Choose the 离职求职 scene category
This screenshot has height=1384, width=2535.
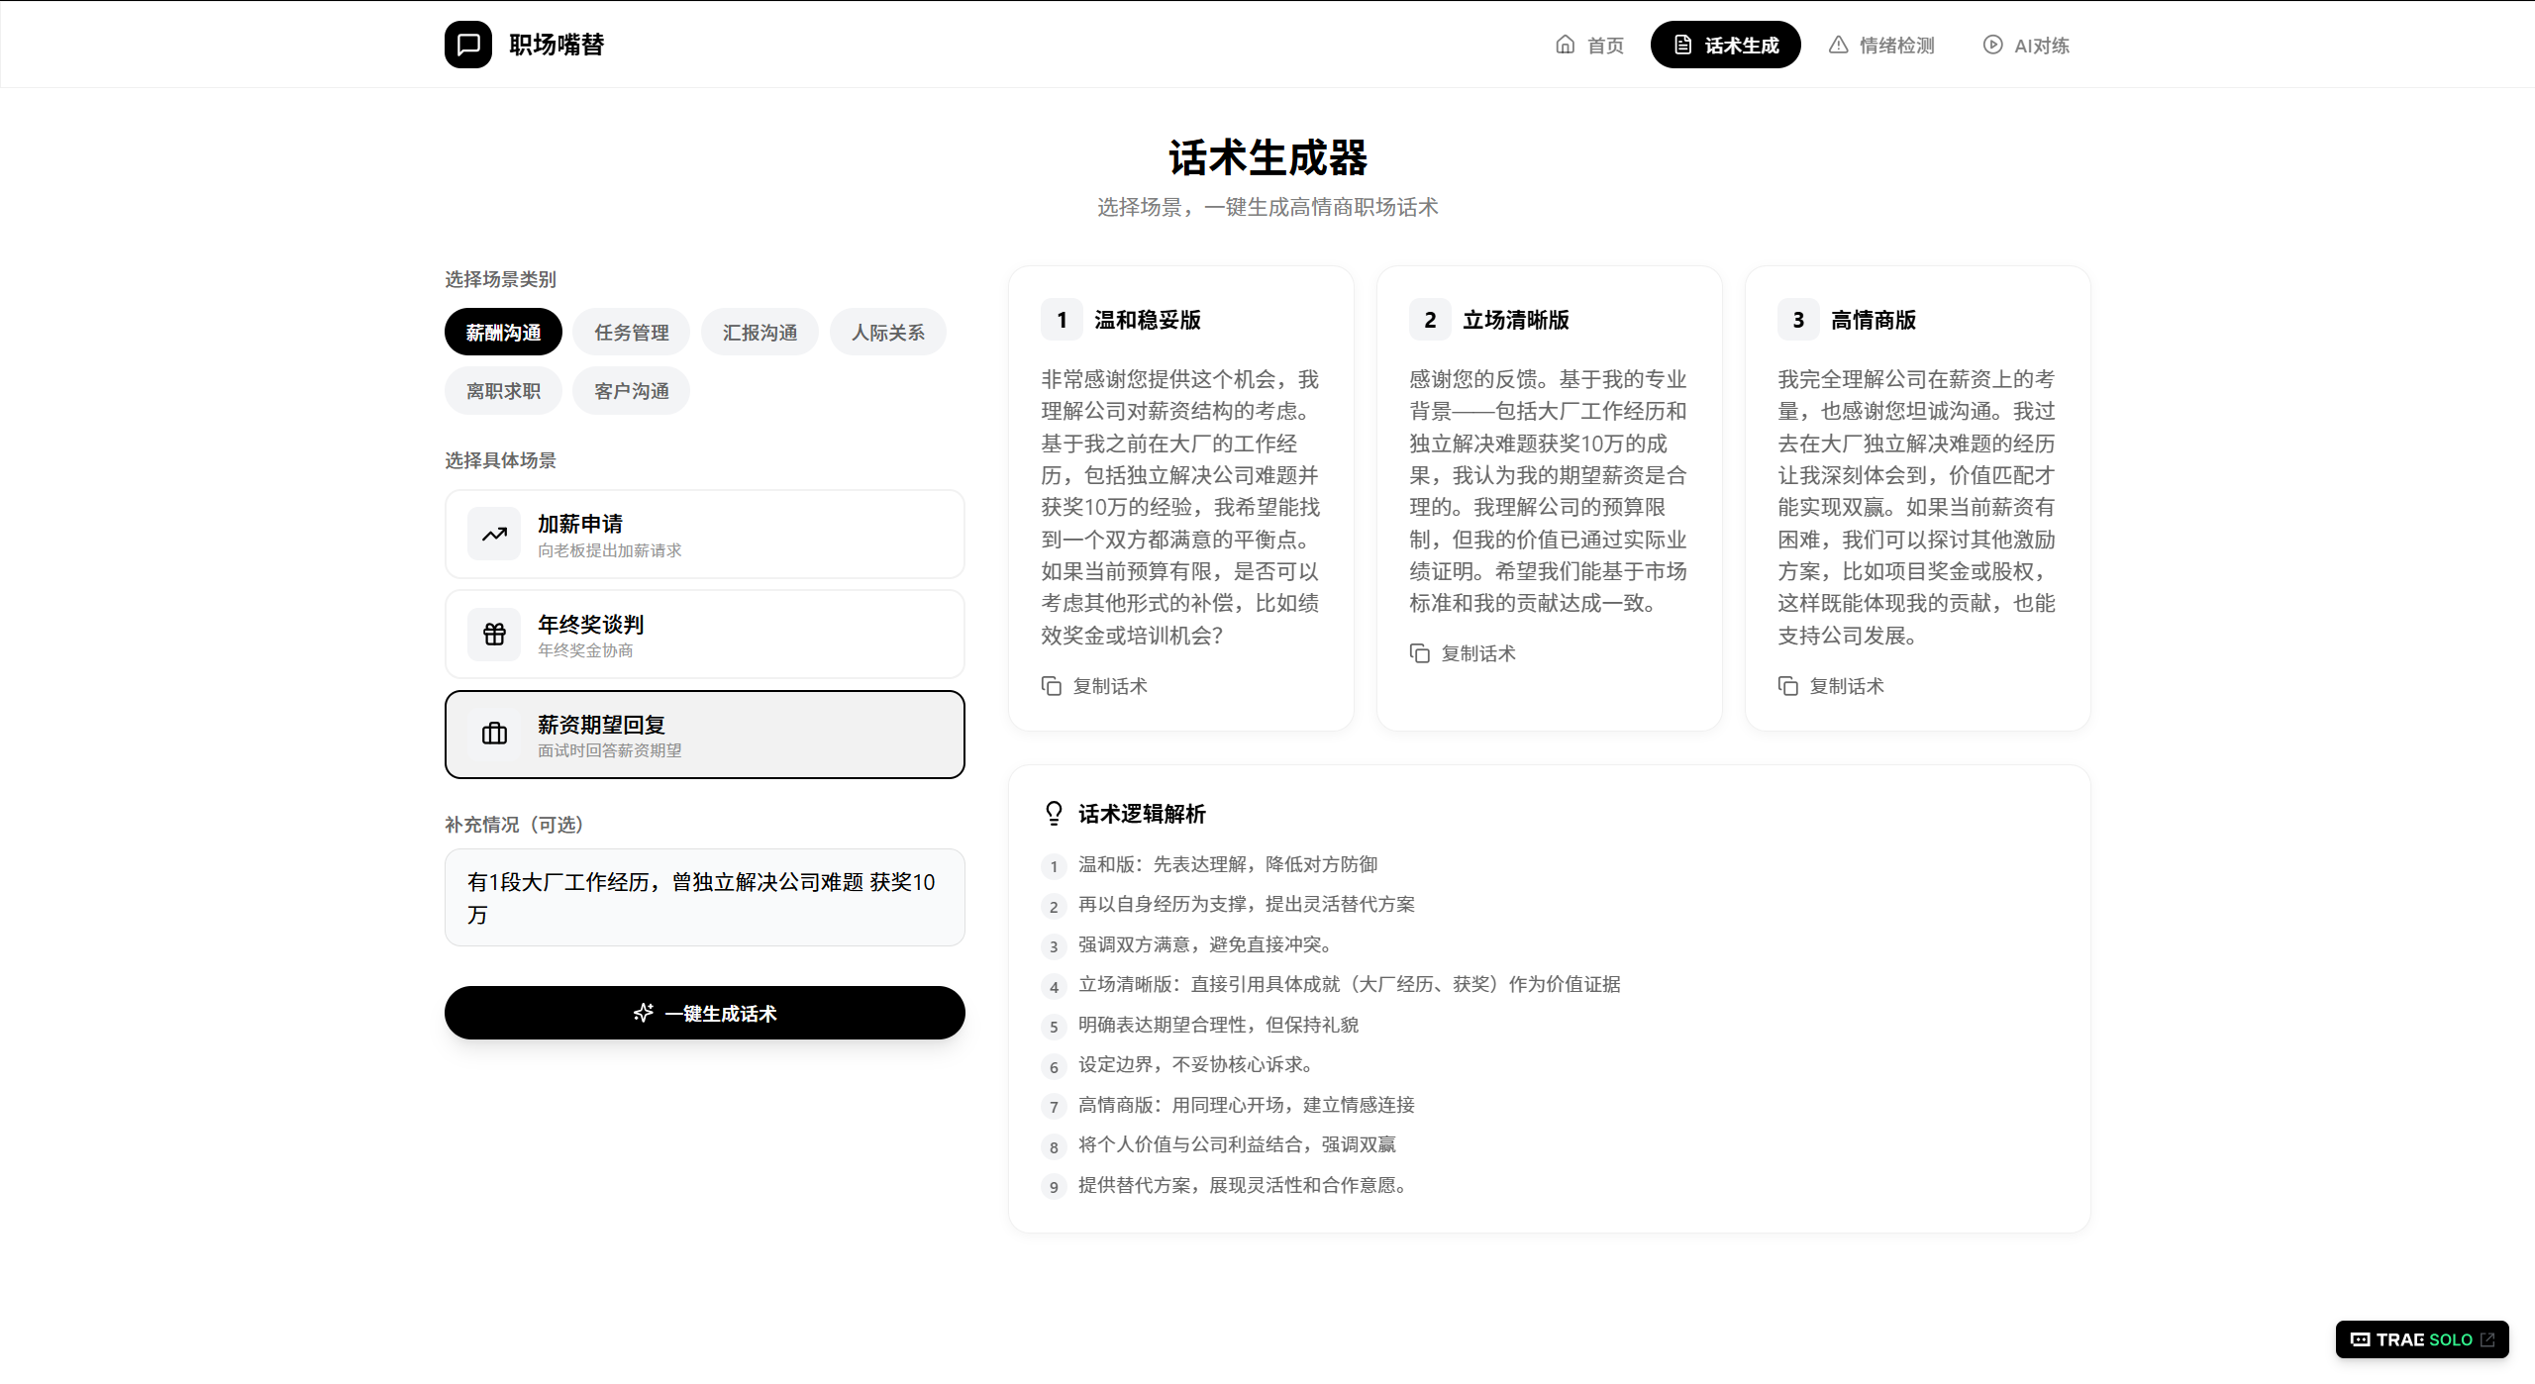[x=503, y=391]
